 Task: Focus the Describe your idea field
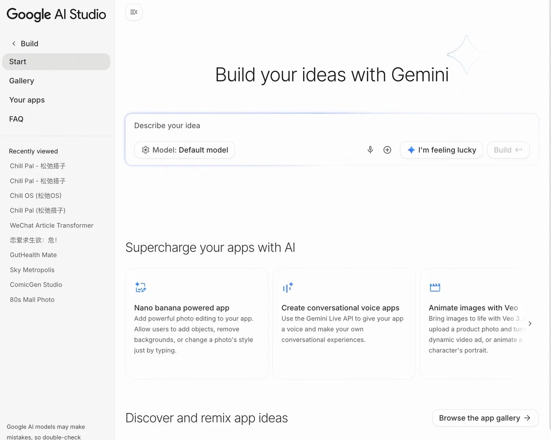click(331, 126)
